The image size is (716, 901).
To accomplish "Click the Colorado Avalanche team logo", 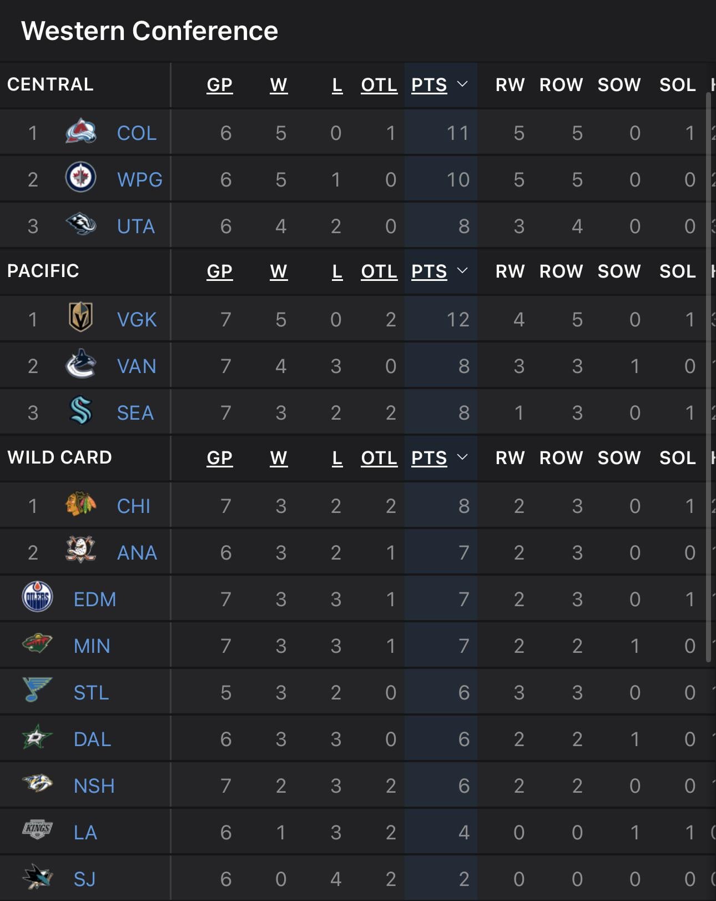I will tap(81, 132).
